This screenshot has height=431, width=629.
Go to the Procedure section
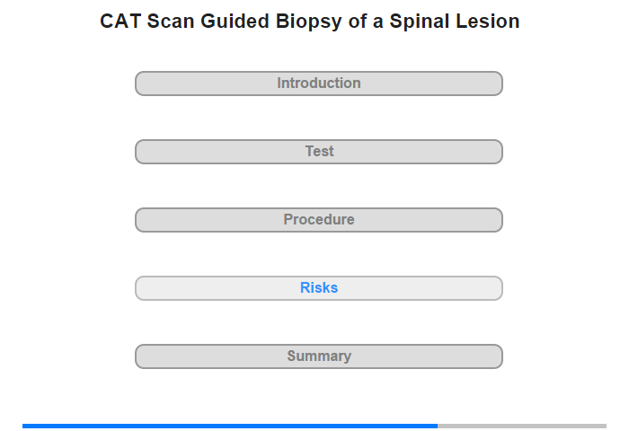(x=318, y=220)
